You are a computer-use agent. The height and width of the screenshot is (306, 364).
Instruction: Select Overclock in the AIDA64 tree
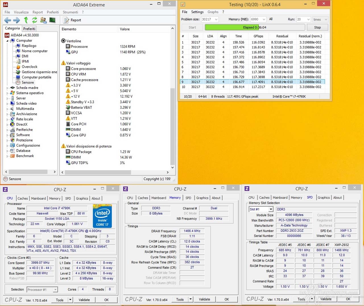(x=30, y=67)
